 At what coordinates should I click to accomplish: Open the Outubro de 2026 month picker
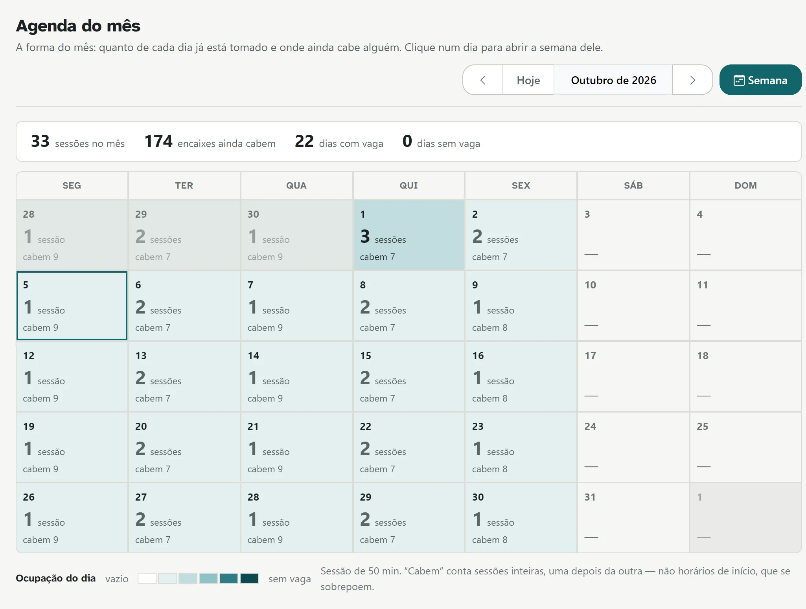613,80
